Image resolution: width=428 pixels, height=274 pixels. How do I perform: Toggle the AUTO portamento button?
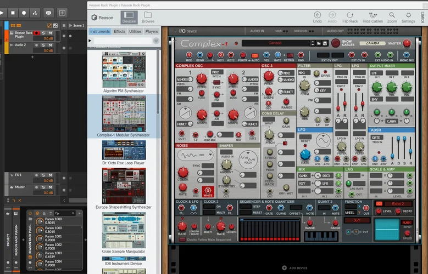255,55
